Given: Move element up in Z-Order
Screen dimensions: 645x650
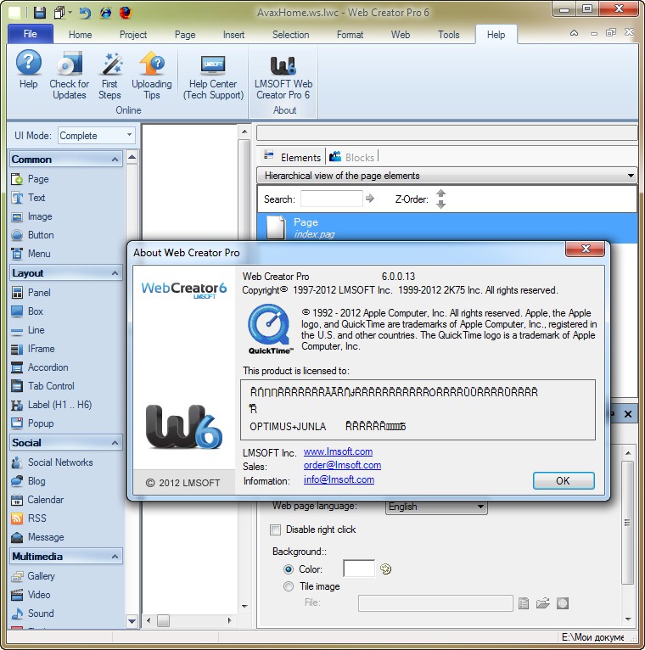Looking at the screenshot, I should 440,193.
